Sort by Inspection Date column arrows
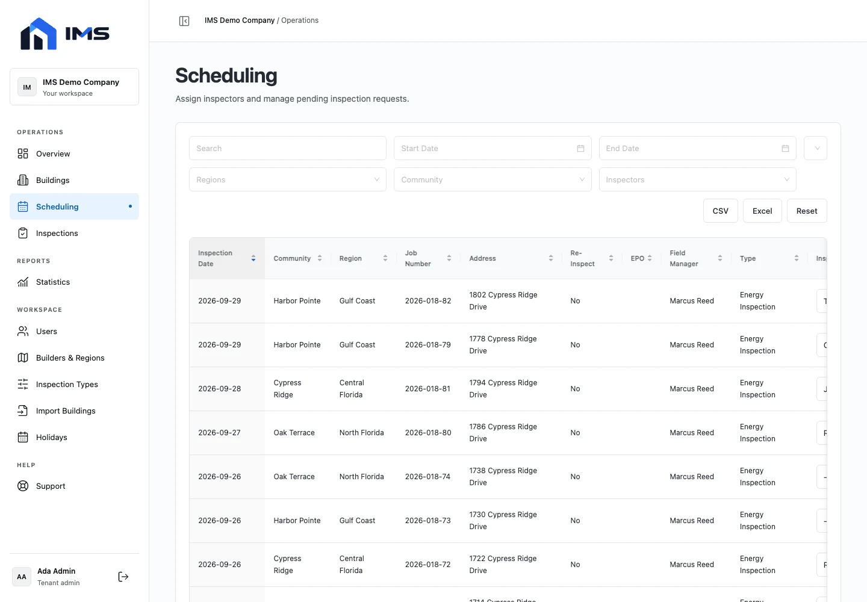Screen dimensions: 867x602 tap(253, 258)
